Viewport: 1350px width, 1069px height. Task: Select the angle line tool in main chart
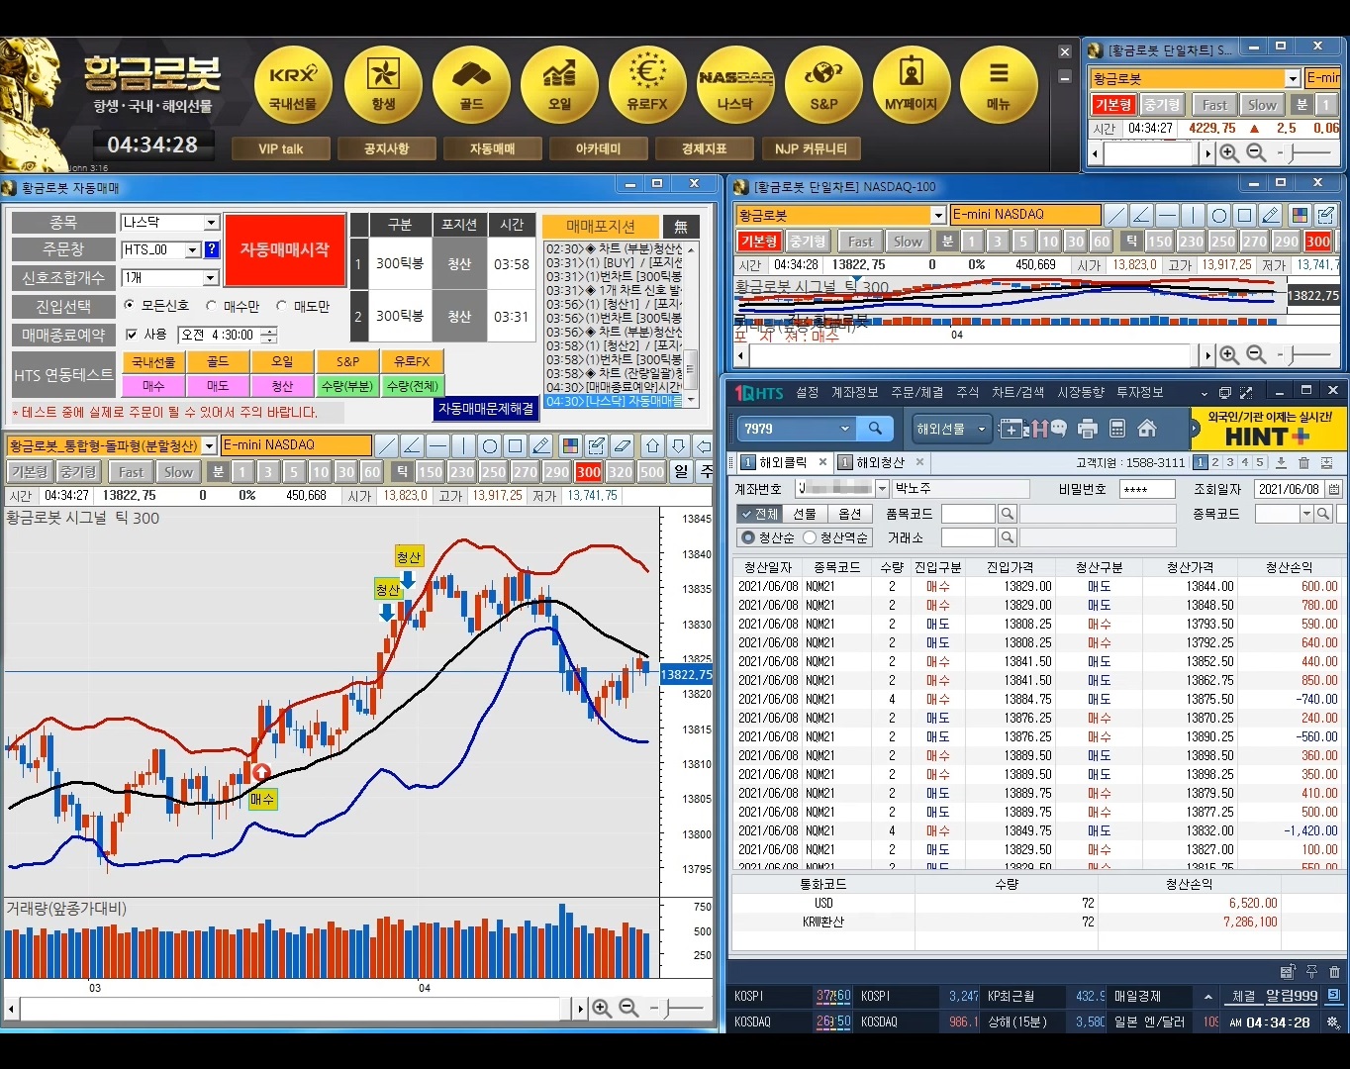pos(413,446)
